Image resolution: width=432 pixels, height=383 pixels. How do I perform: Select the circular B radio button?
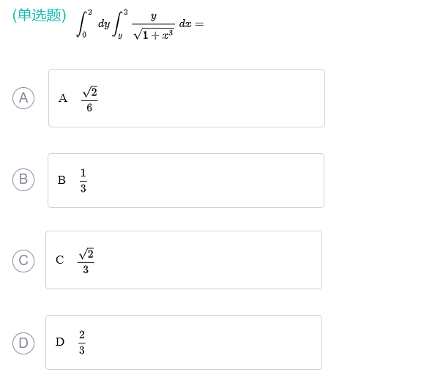(23, 179)
